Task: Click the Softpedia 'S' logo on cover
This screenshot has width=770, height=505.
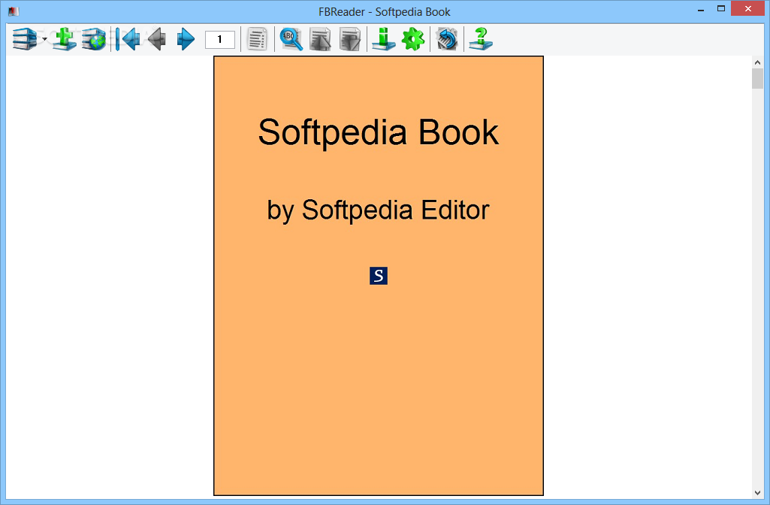Action: (379, 276)
